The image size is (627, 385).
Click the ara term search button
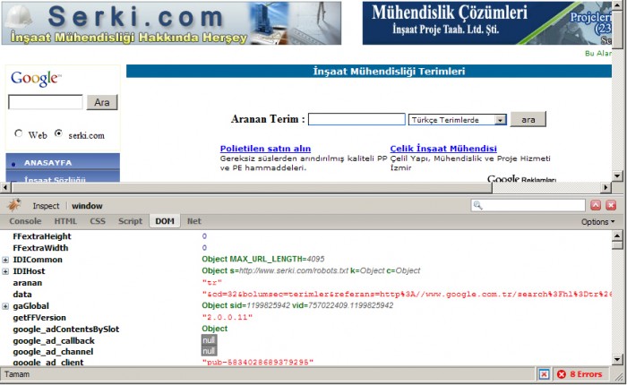[528, 120]
